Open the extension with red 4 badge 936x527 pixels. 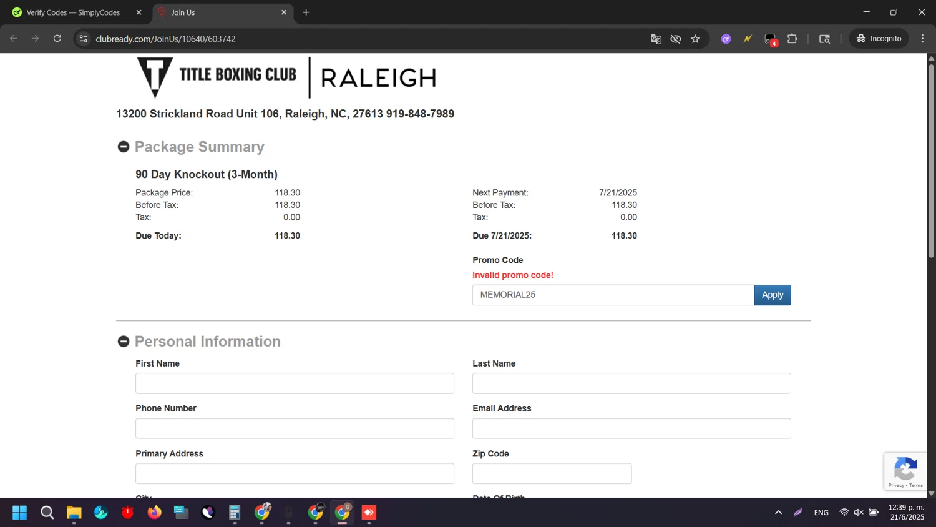[x=771, y=39]
